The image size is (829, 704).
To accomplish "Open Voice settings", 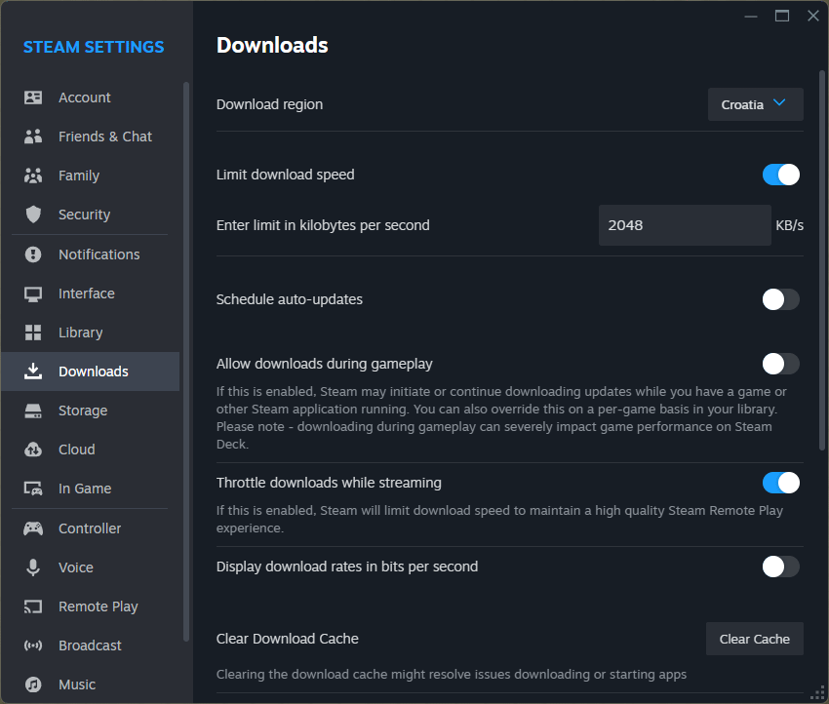I will pos(91,567).
